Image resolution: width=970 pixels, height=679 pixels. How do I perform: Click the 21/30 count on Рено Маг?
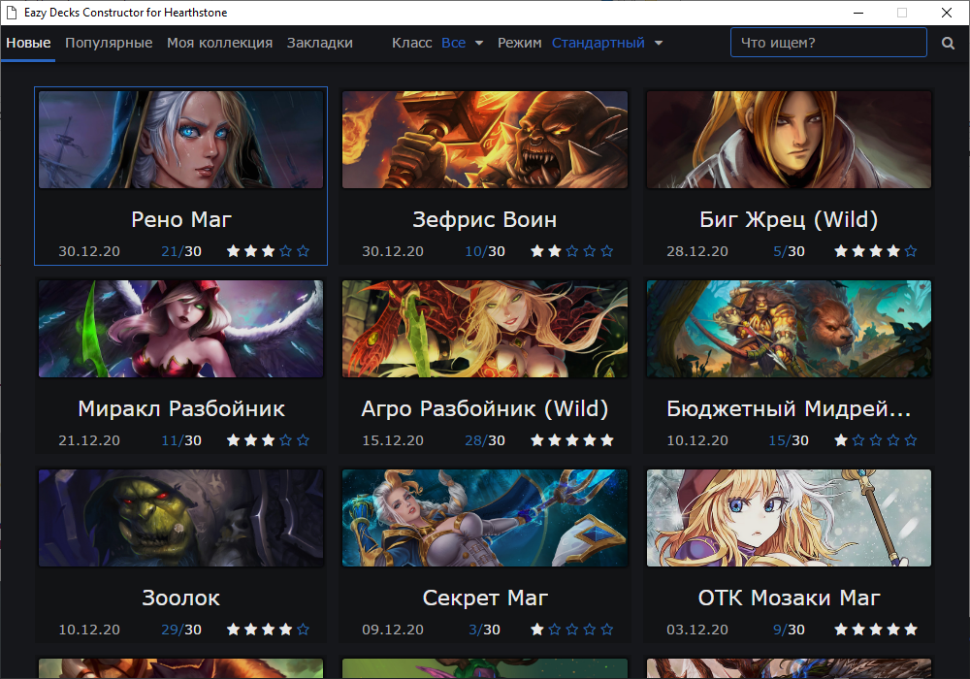click(181, 251)
